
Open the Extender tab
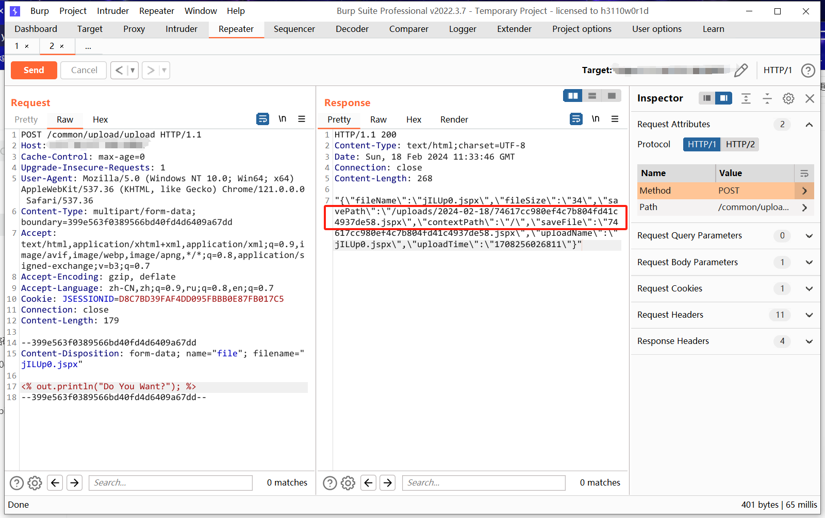coord(514,29)
